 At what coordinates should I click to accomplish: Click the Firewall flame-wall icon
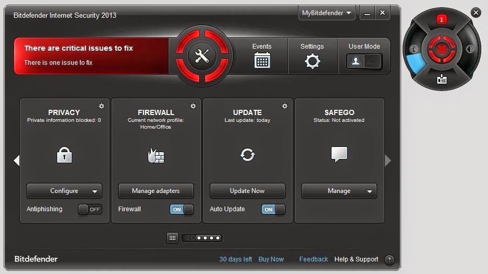click(x=156, y=155)
